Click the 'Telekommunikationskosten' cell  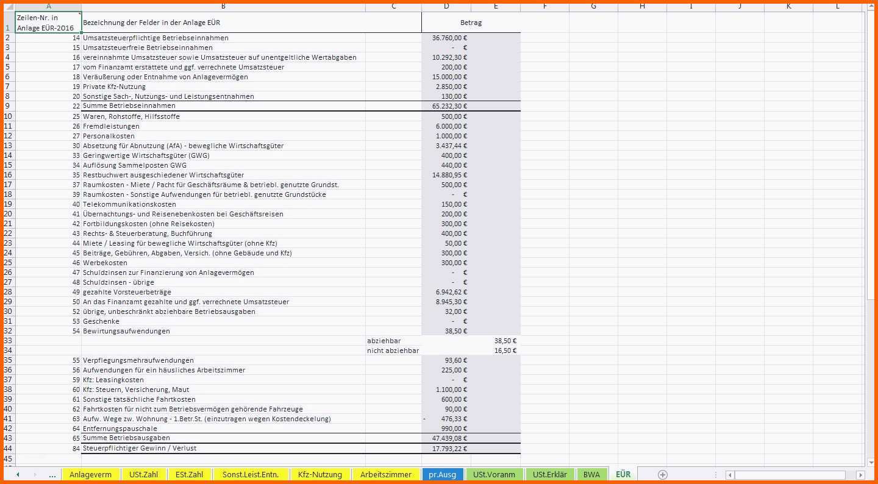click(x=223, y=204)
